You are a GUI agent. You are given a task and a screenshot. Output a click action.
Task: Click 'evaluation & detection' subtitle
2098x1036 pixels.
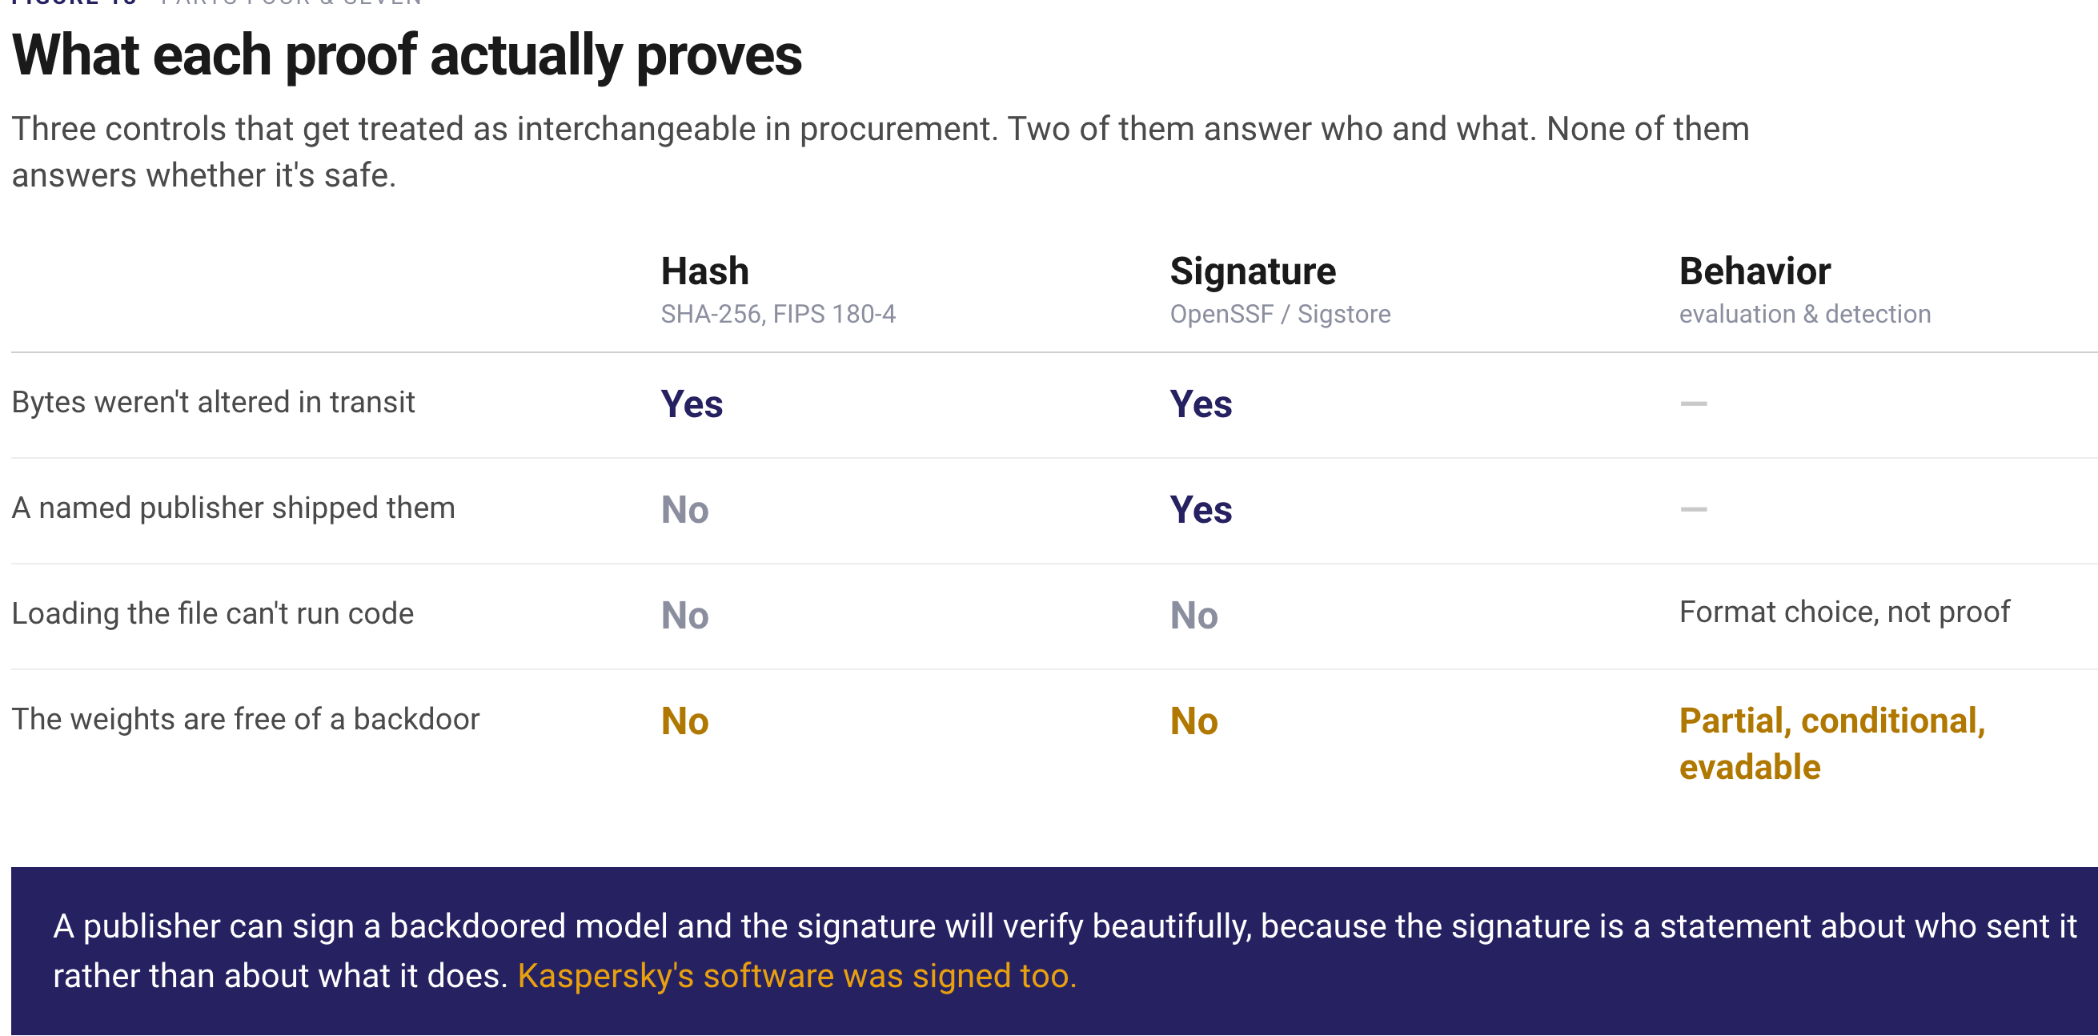tap(1805, 315)
